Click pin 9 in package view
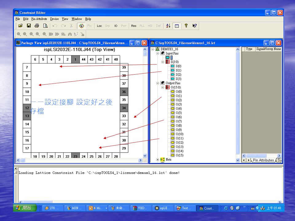Image resolution: width=295 pixels, height=221 pixels. 27,83
